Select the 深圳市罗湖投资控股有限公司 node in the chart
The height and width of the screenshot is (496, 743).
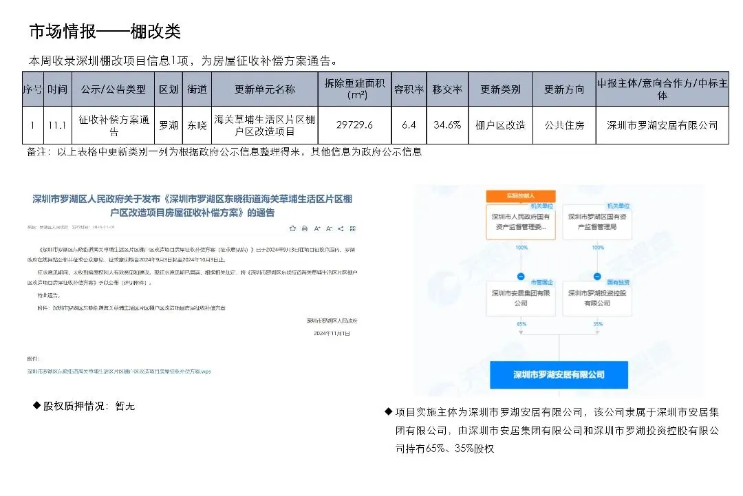597,298
